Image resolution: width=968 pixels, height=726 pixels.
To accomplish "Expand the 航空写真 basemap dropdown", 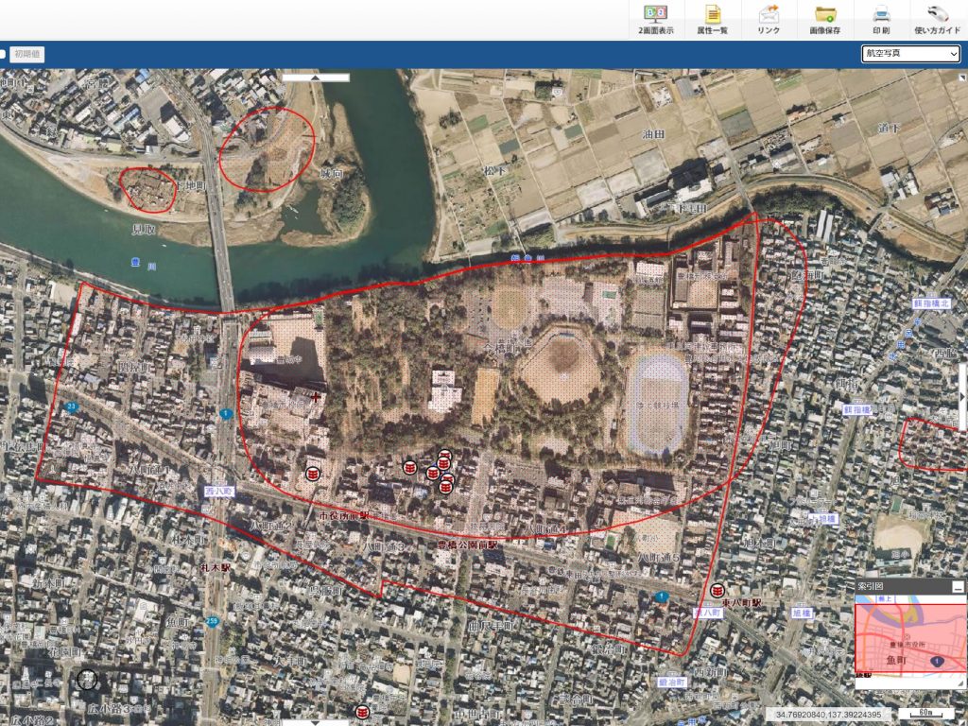I will pyautogui.click(x=910, y=54).
